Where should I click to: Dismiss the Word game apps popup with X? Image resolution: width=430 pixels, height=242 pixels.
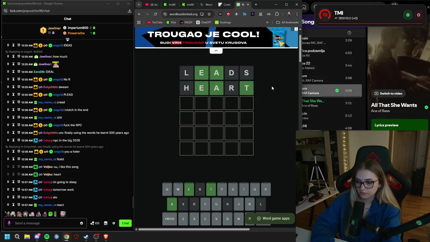click(x=250, y=218)
